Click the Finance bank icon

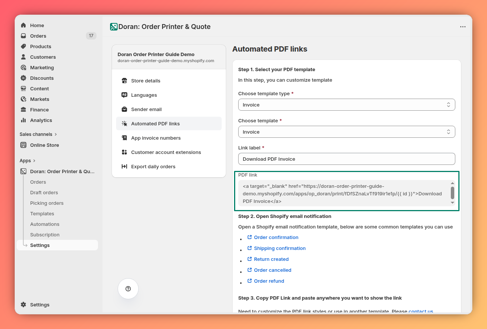point(23,110)
